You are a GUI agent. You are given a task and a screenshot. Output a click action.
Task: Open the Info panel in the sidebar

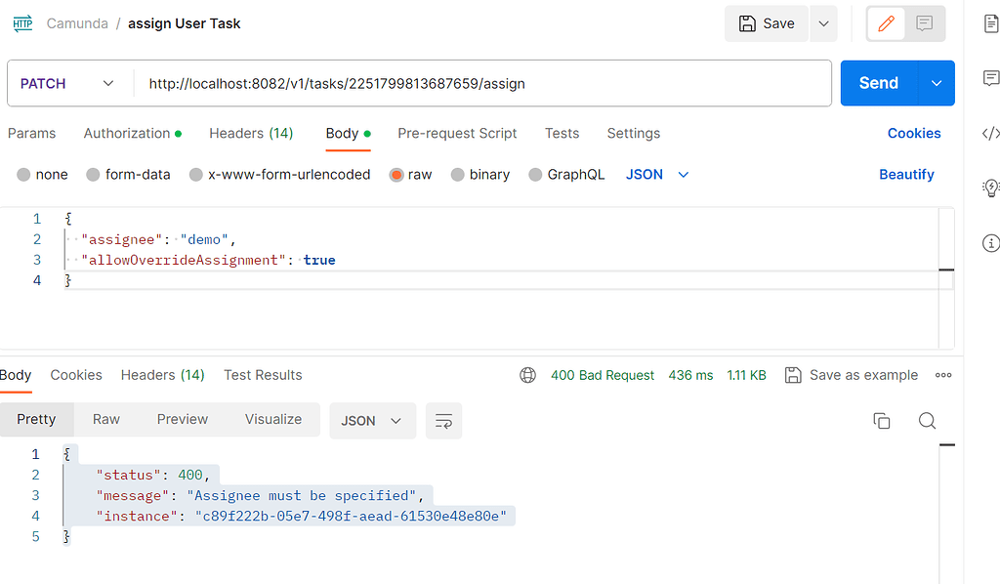991,243
